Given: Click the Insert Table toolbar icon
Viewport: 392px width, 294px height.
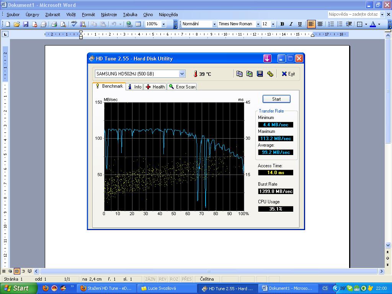Looking at the screenshot, I should point(138,24).
